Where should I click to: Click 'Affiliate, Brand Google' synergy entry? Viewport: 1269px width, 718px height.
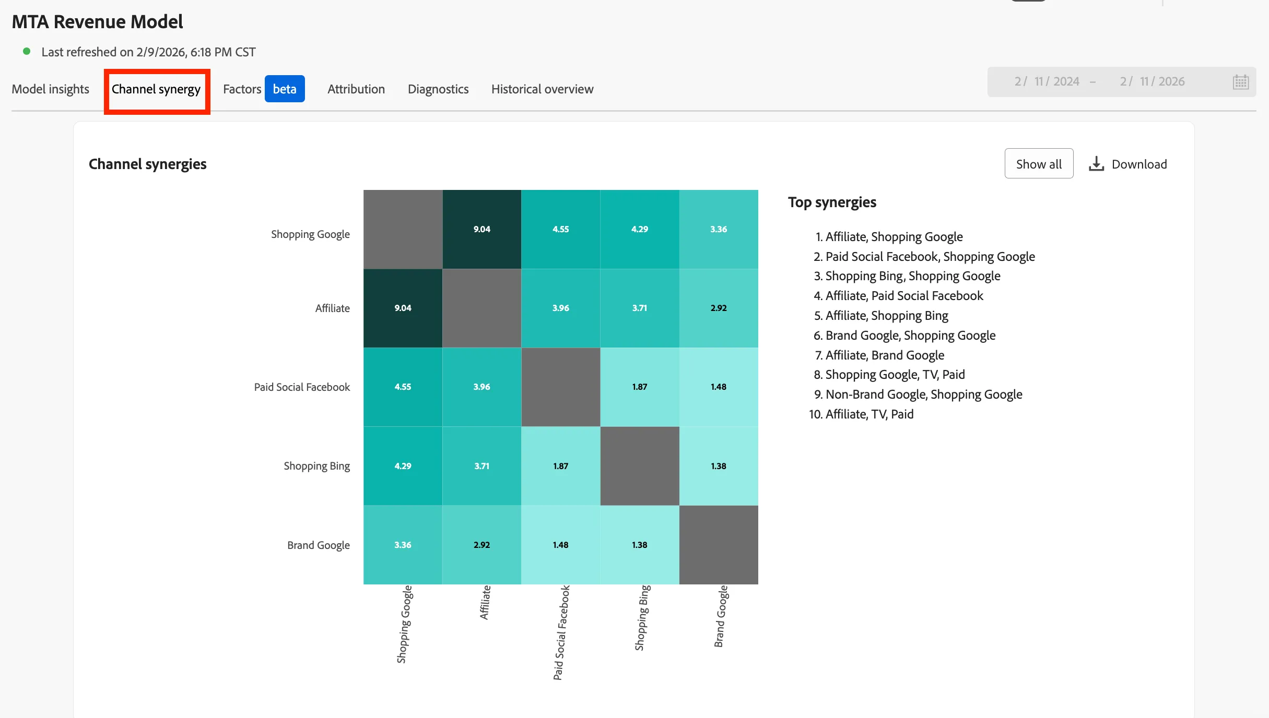point(885,355)
